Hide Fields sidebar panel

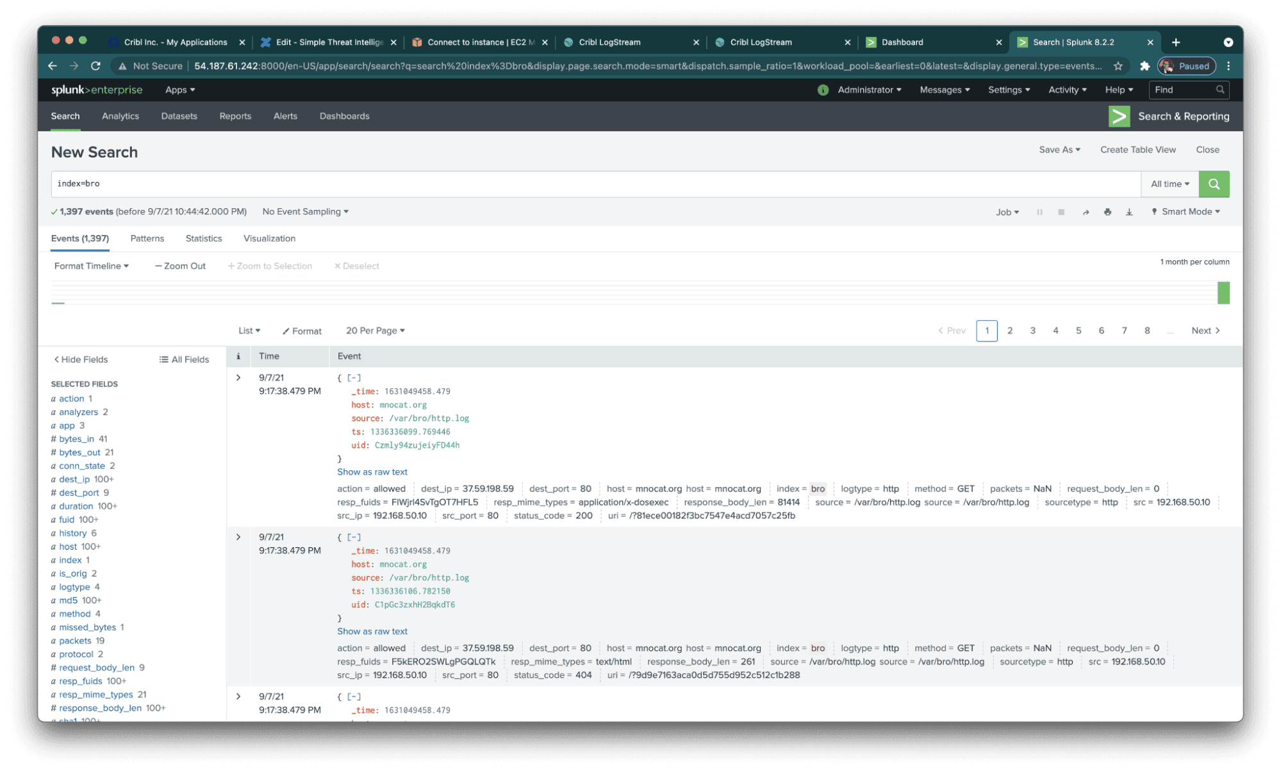(x=81, y=359)
